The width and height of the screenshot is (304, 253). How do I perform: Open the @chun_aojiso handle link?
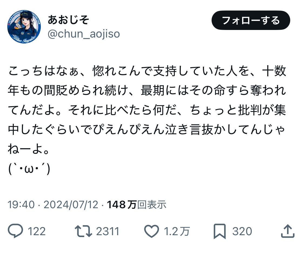tap(84, 34)
